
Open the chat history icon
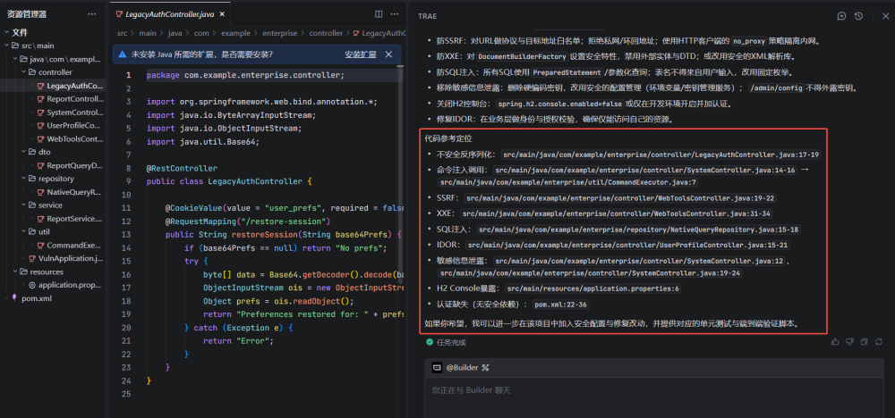pos(858,16)
